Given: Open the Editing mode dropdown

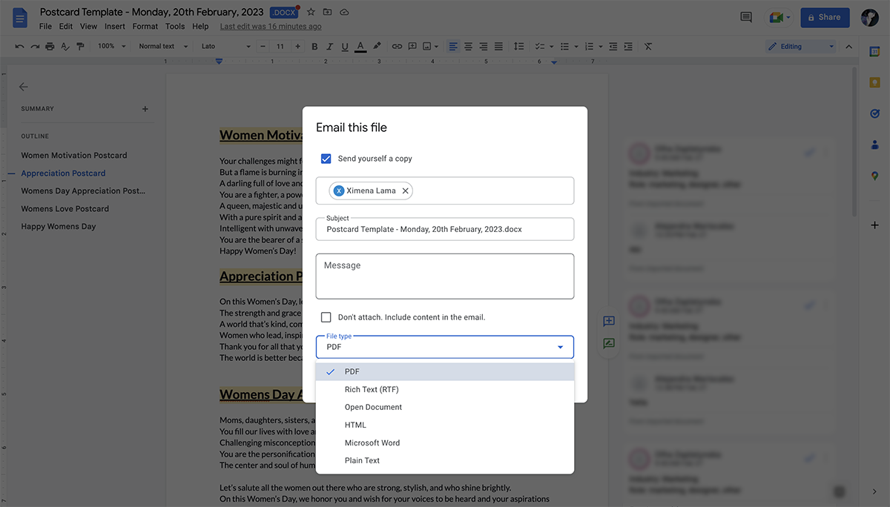Looking at the screenshot, I should click(800, 46).
